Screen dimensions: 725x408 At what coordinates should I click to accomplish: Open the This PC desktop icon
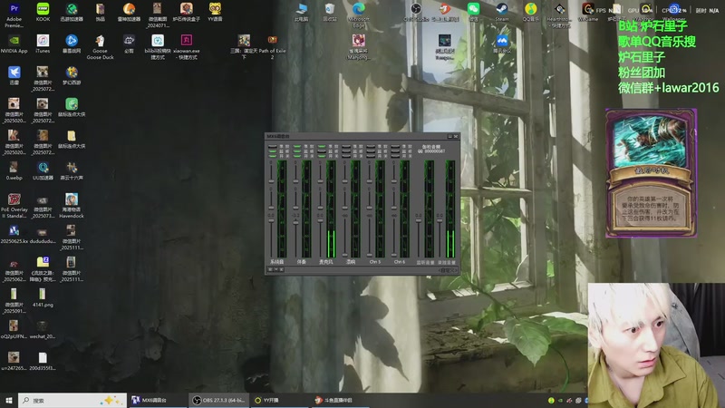[x=301, y=12]
